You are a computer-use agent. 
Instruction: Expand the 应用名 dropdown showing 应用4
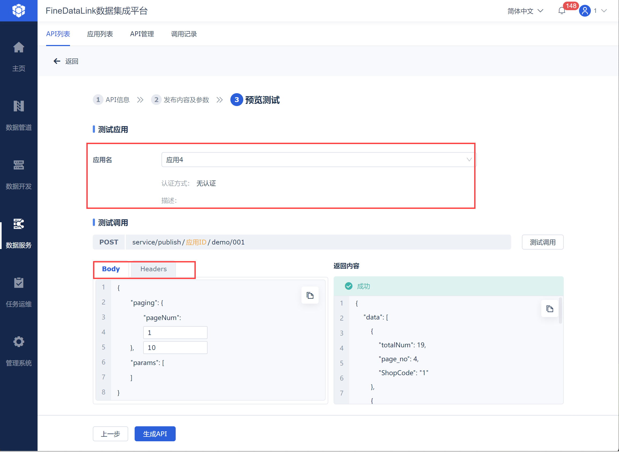tap(318, 160)
